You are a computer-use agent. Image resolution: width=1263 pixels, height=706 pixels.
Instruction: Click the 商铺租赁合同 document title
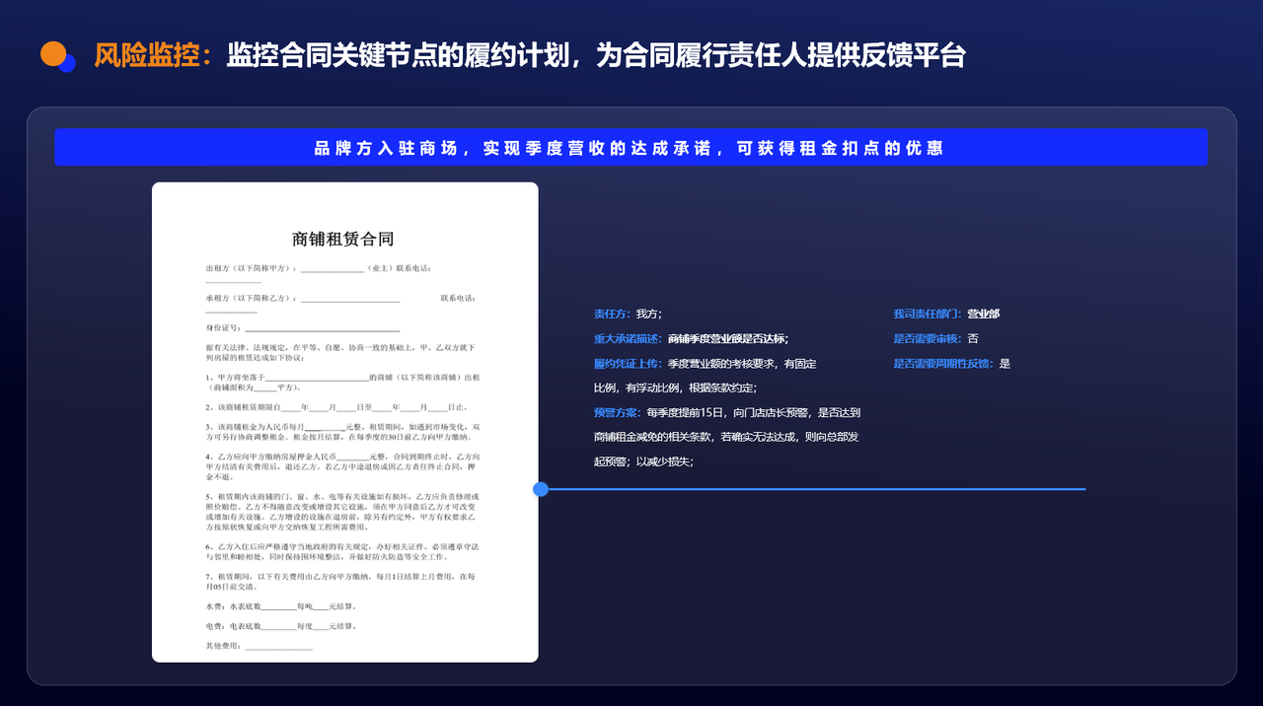[x=343, y=239]
